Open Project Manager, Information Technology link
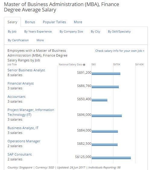 pos(31,112)
